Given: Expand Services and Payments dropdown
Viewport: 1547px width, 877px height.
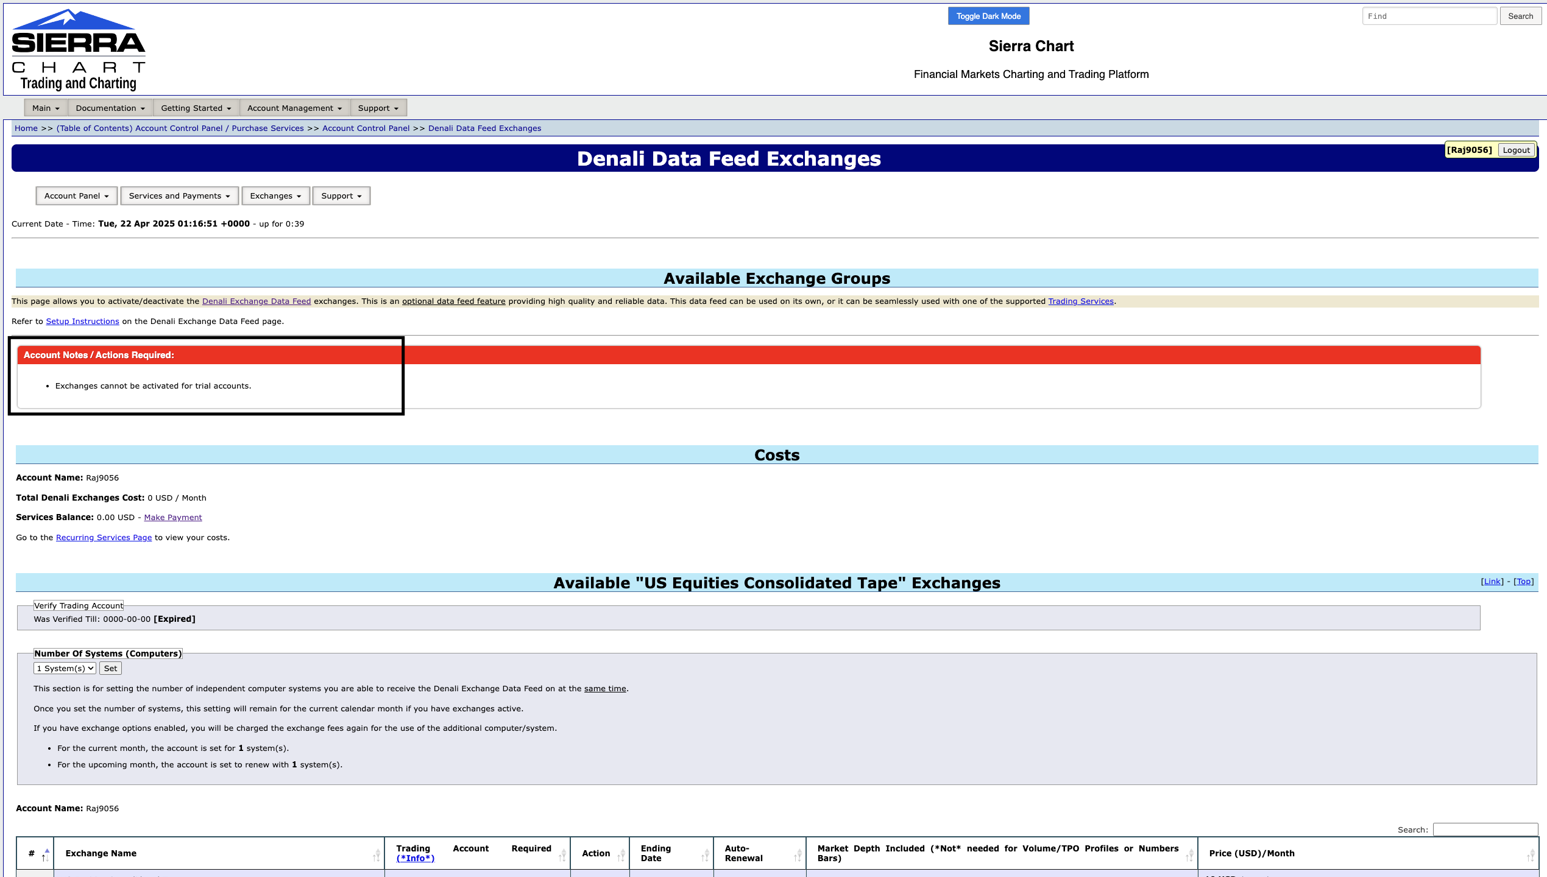Looking at the screenshot, I should pos(179,195).
